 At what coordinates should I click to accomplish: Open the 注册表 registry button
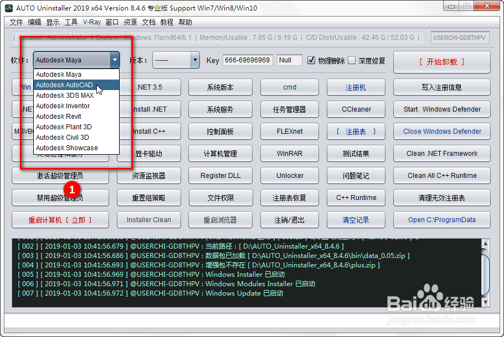(x=356, y=131)
